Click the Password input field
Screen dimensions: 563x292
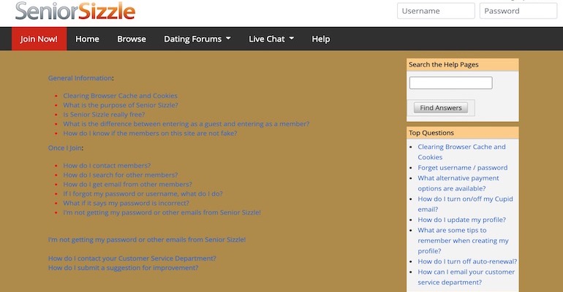[518, 11]
